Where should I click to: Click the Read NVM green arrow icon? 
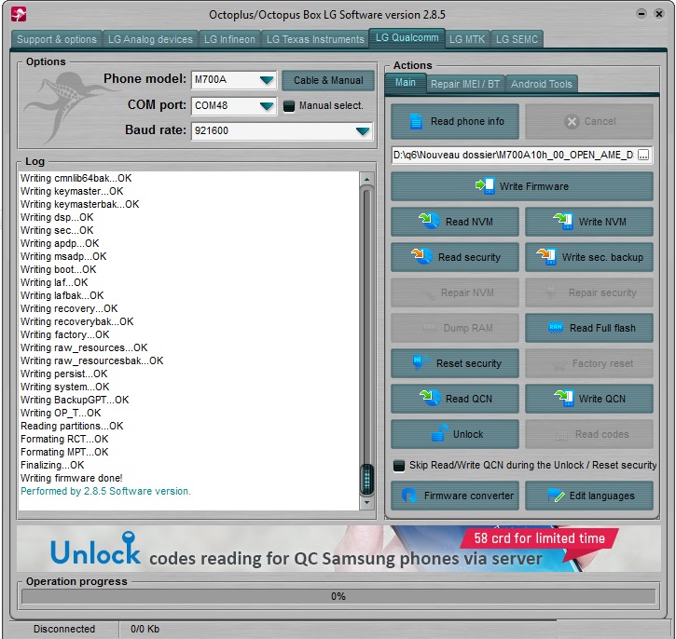pyautogui.click(x=429, y=221)
